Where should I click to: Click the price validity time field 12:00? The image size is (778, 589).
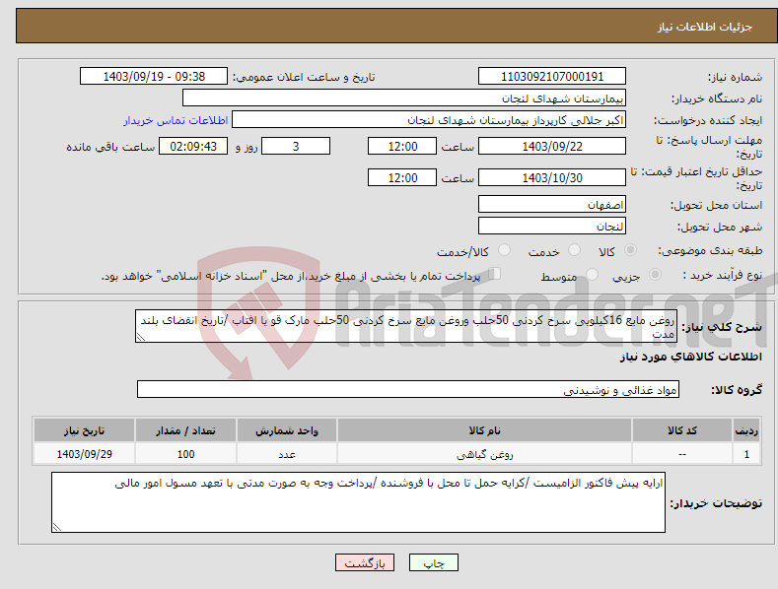[402, 177]
